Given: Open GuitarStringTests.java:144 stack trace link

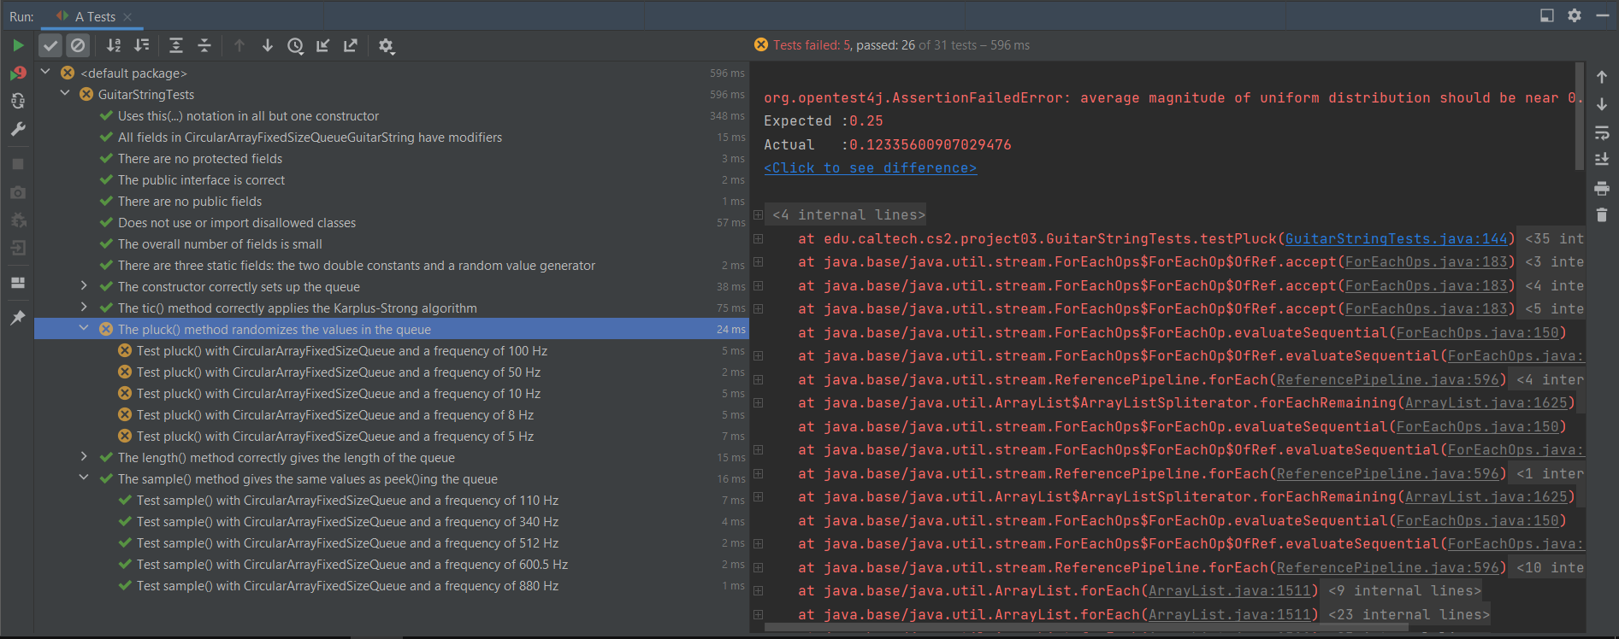Looking at the screenshot, I should click(x=1396, y=239).
